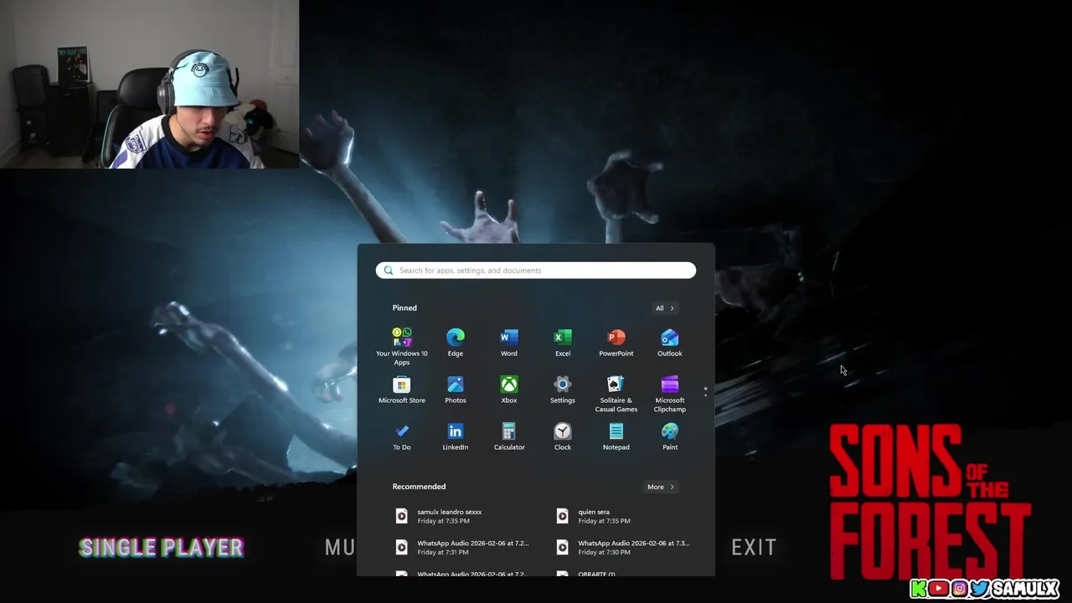The width and height of the screenshot is (1072, 603).
Task: Open the Paint app
Action: click(x=670, y=436)
